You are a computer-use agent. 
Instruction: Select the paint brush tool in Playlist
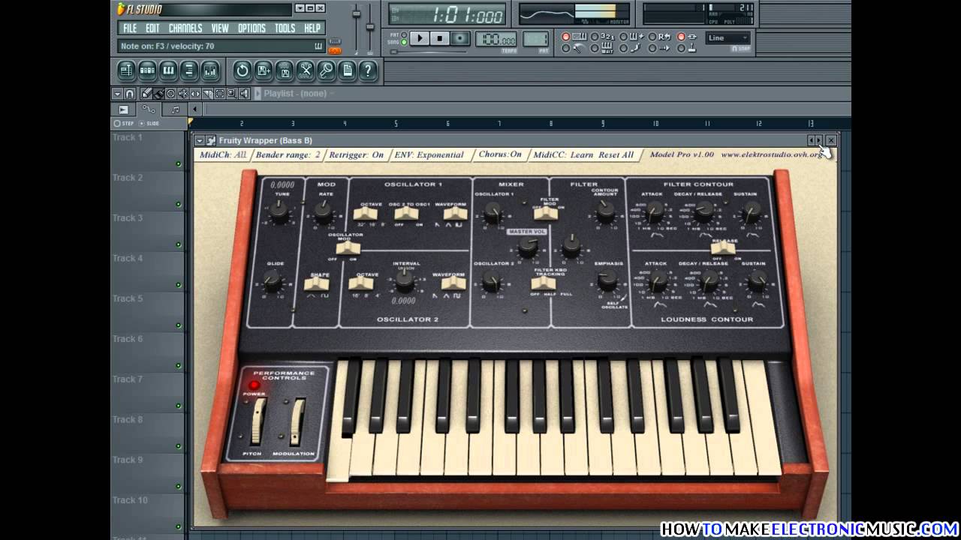159,94
